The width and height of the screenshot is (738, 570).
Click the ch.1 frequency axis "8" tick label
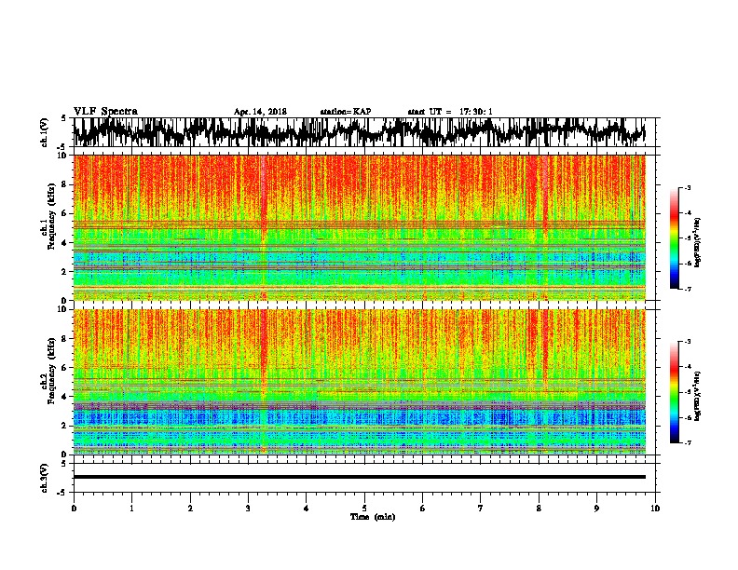click(x=65, y=184)
